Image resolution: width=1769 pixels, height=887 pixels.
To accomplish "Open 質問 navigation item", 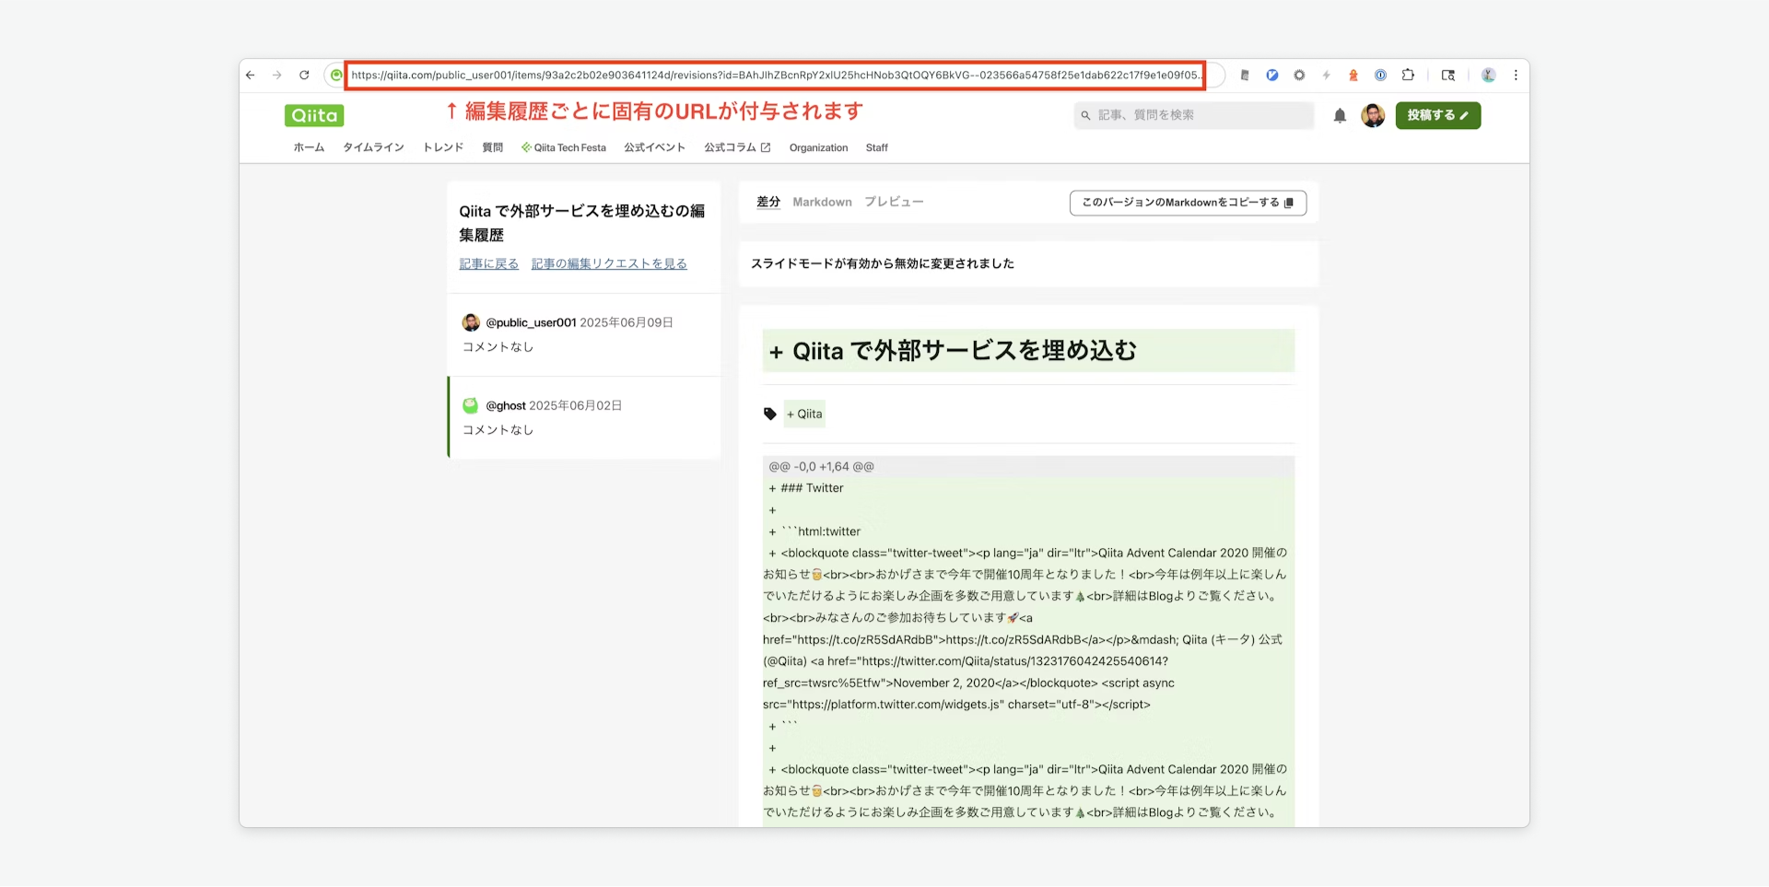I will pyautogui.click(x=493, y=147).
